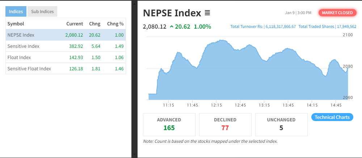The height and width of the screenshot is (158, 362).
Task: Click Sensitive Index value 382.92
Action: click(76, 46)
